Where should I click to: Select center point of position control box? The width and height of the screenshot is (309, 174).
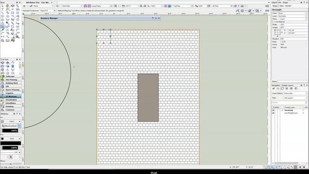(x=278, y=32)
